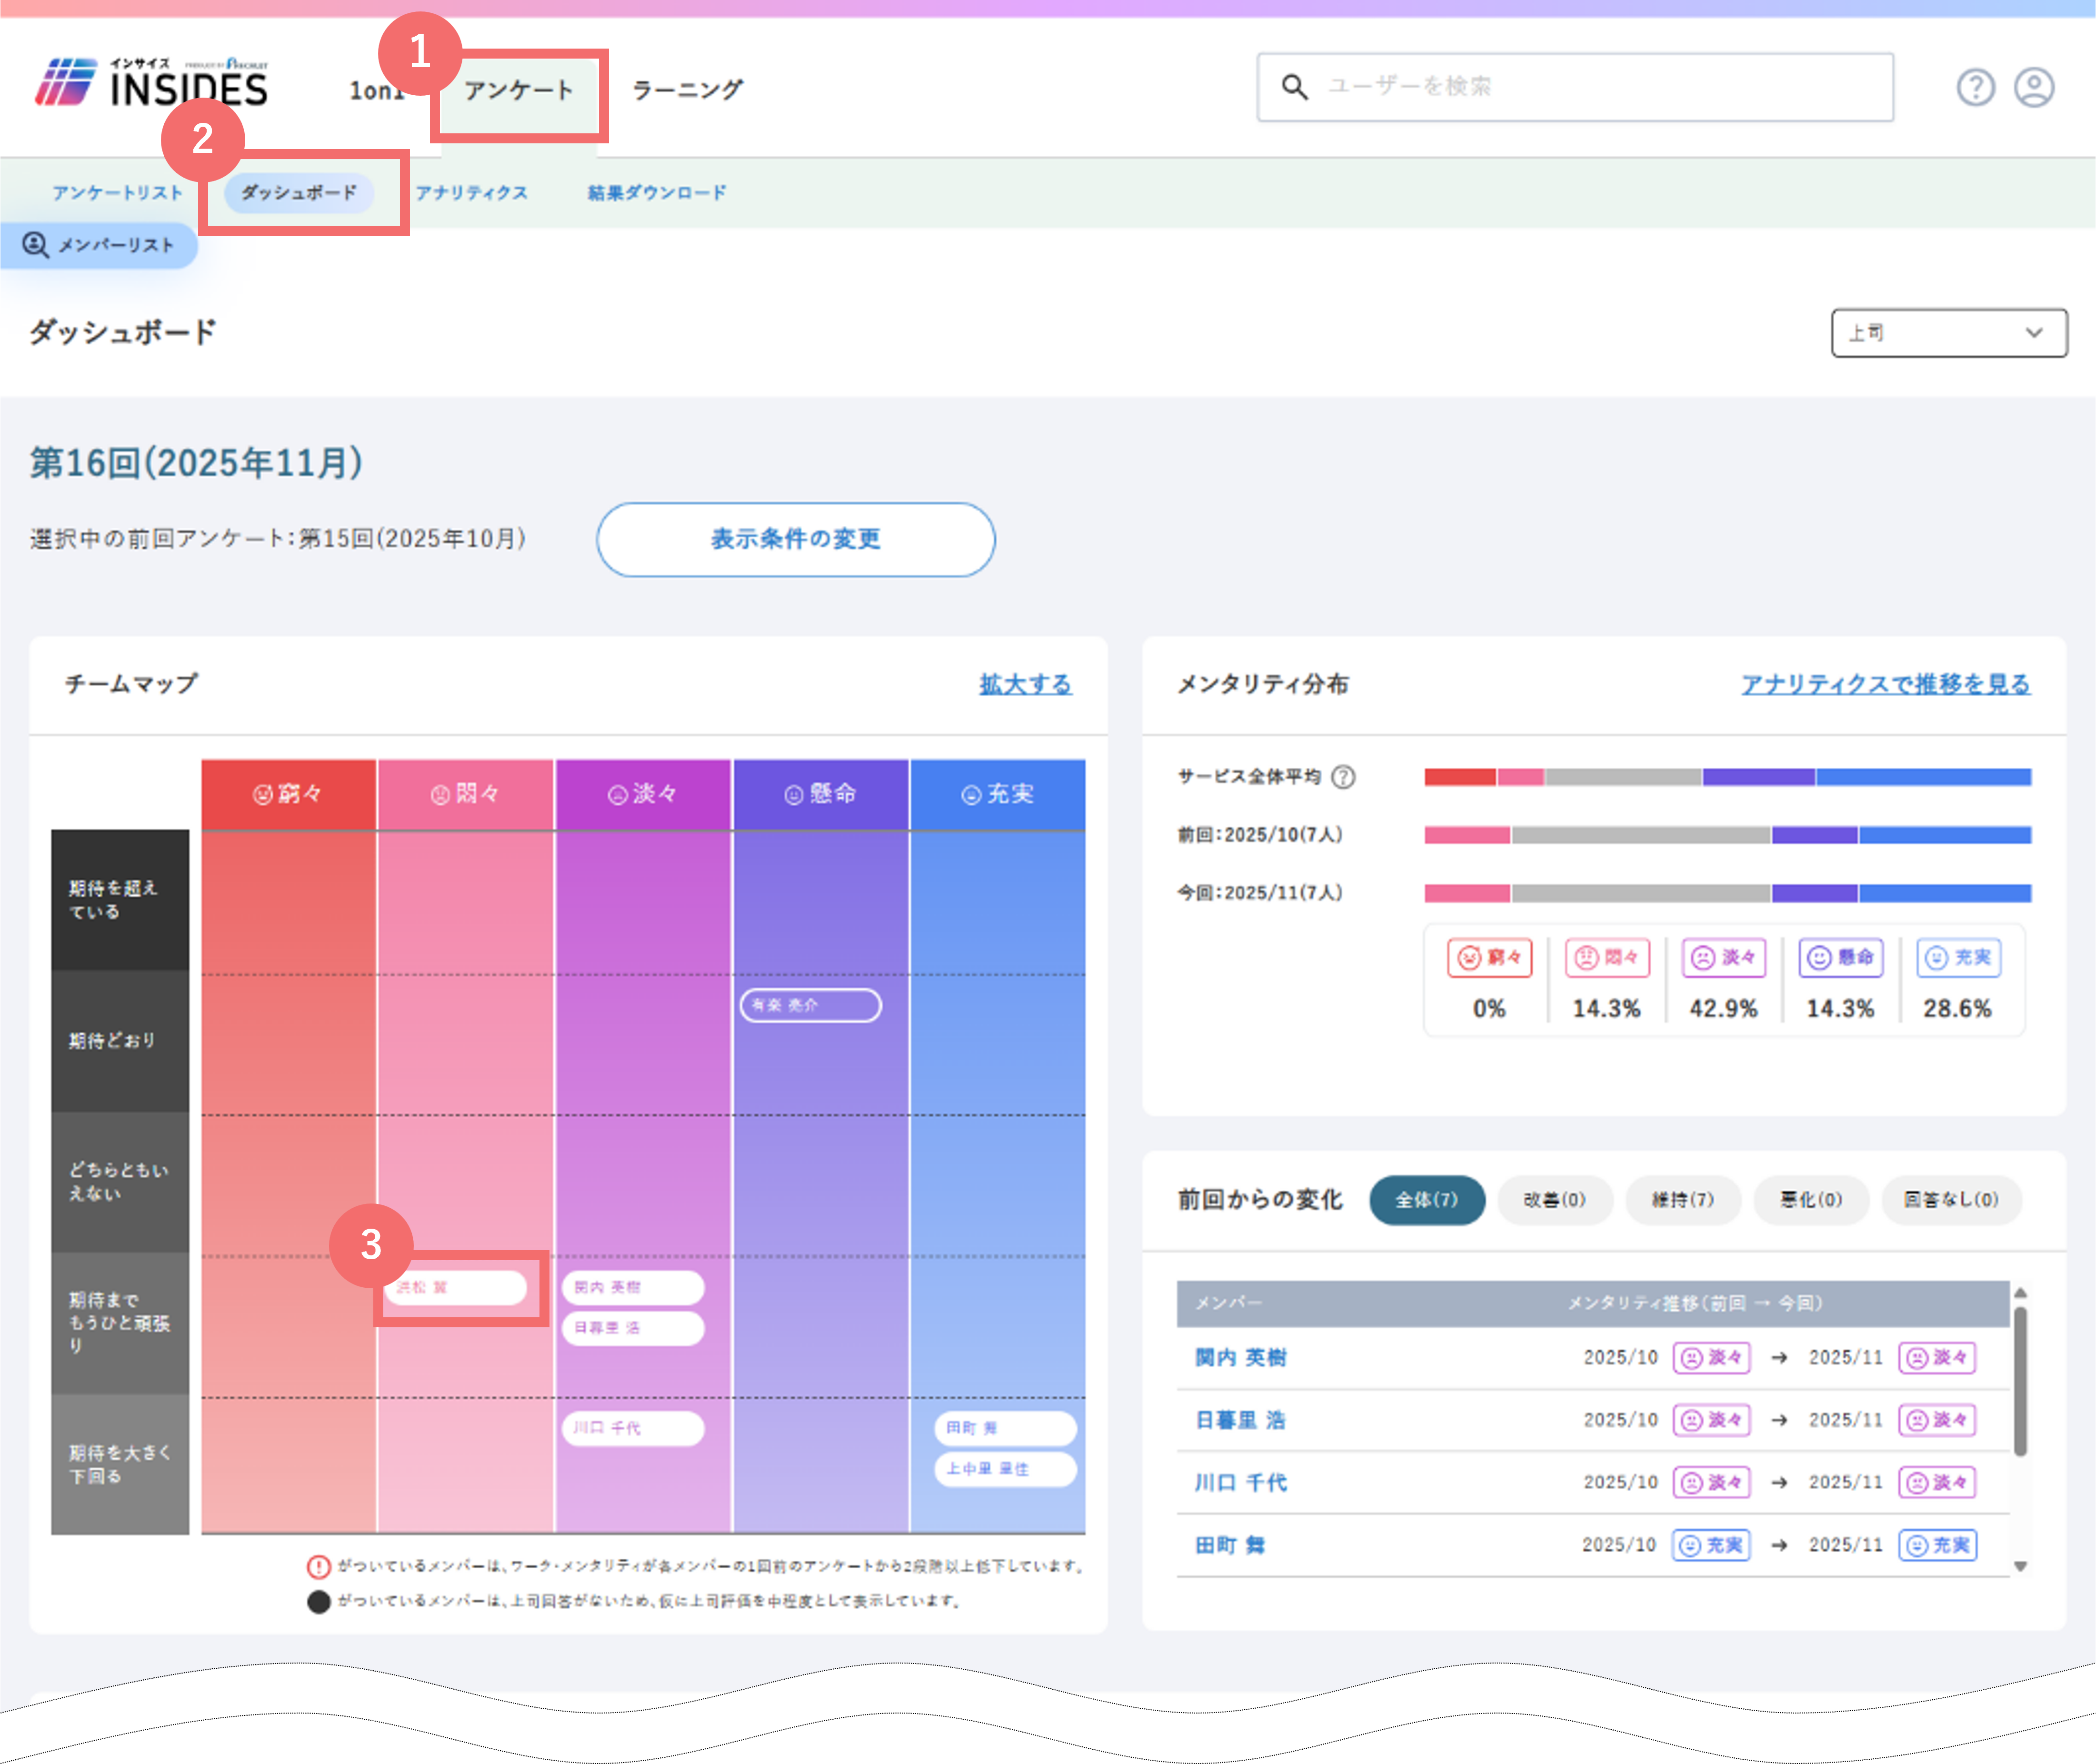Click the 窮々 face badge above 0%
Screen dimensions: 2096x1764
point(1488,958)
